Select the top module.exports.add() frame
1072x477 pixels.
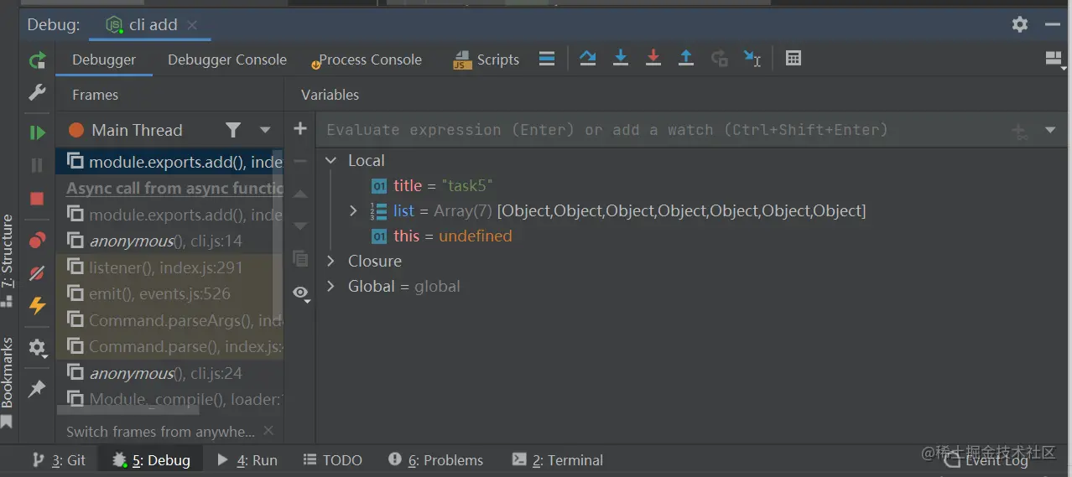click(x=169, y=162)
